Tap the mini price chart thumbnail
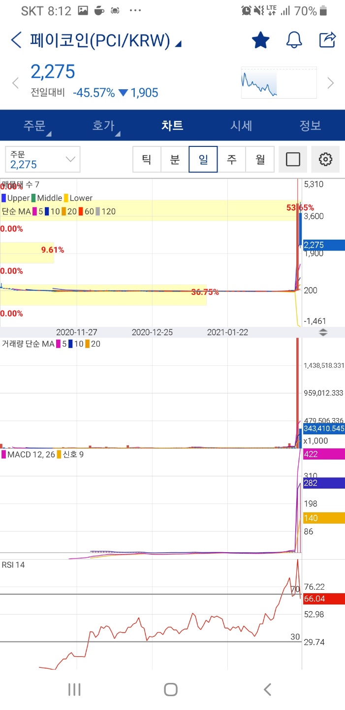345x710 pixels. 279,83
